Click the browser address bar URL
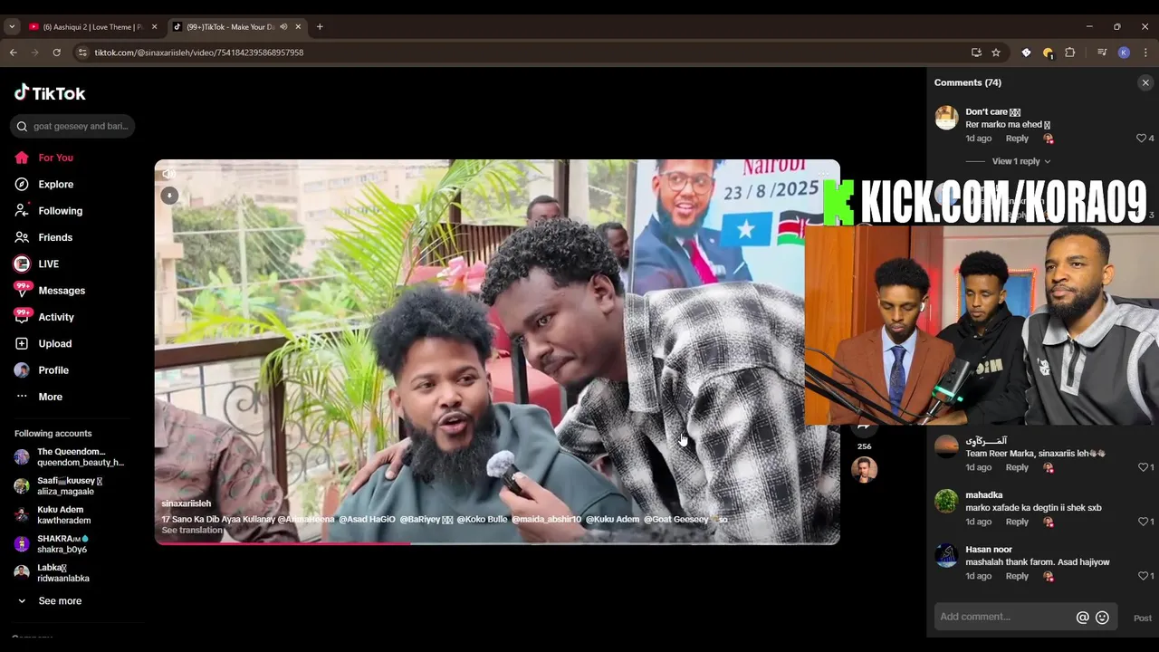This screenshot has height=652, width=1159. 199,53
